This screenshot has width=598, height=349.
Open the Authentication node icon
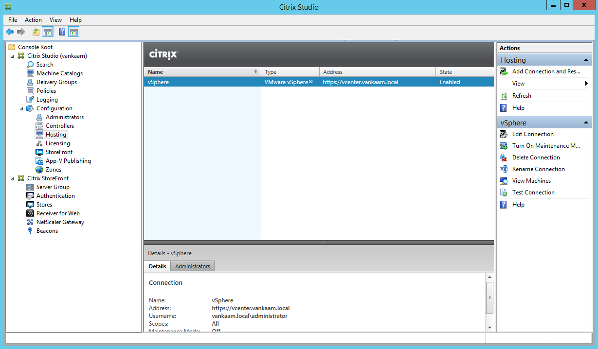[31, 196]
